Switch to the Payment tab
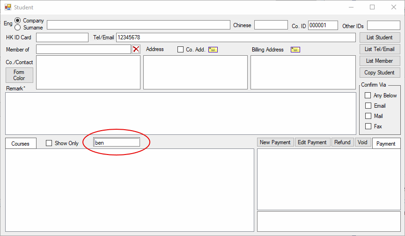Image resolution: width=405 pixels, height=236 pixels. click(386, 144)
